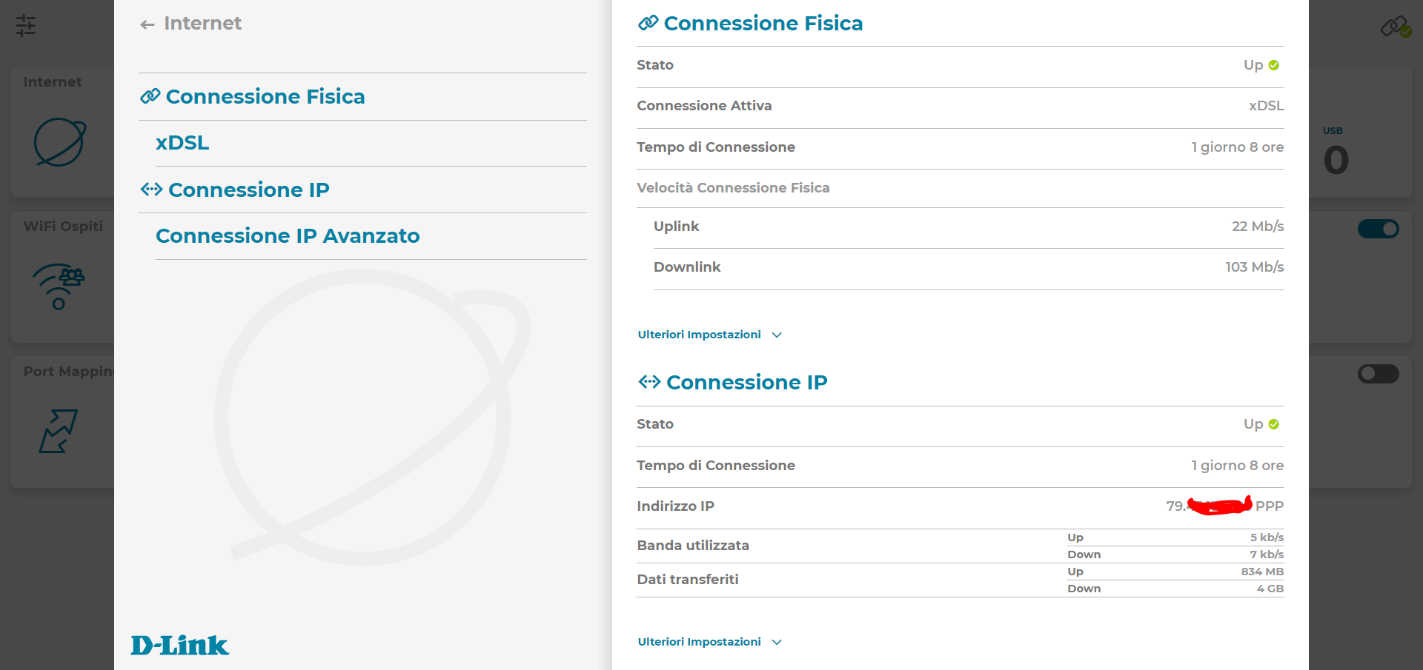Open the settings sliders icon at top left
This screenshot has width=1423, height=670.
coord(26,25)
